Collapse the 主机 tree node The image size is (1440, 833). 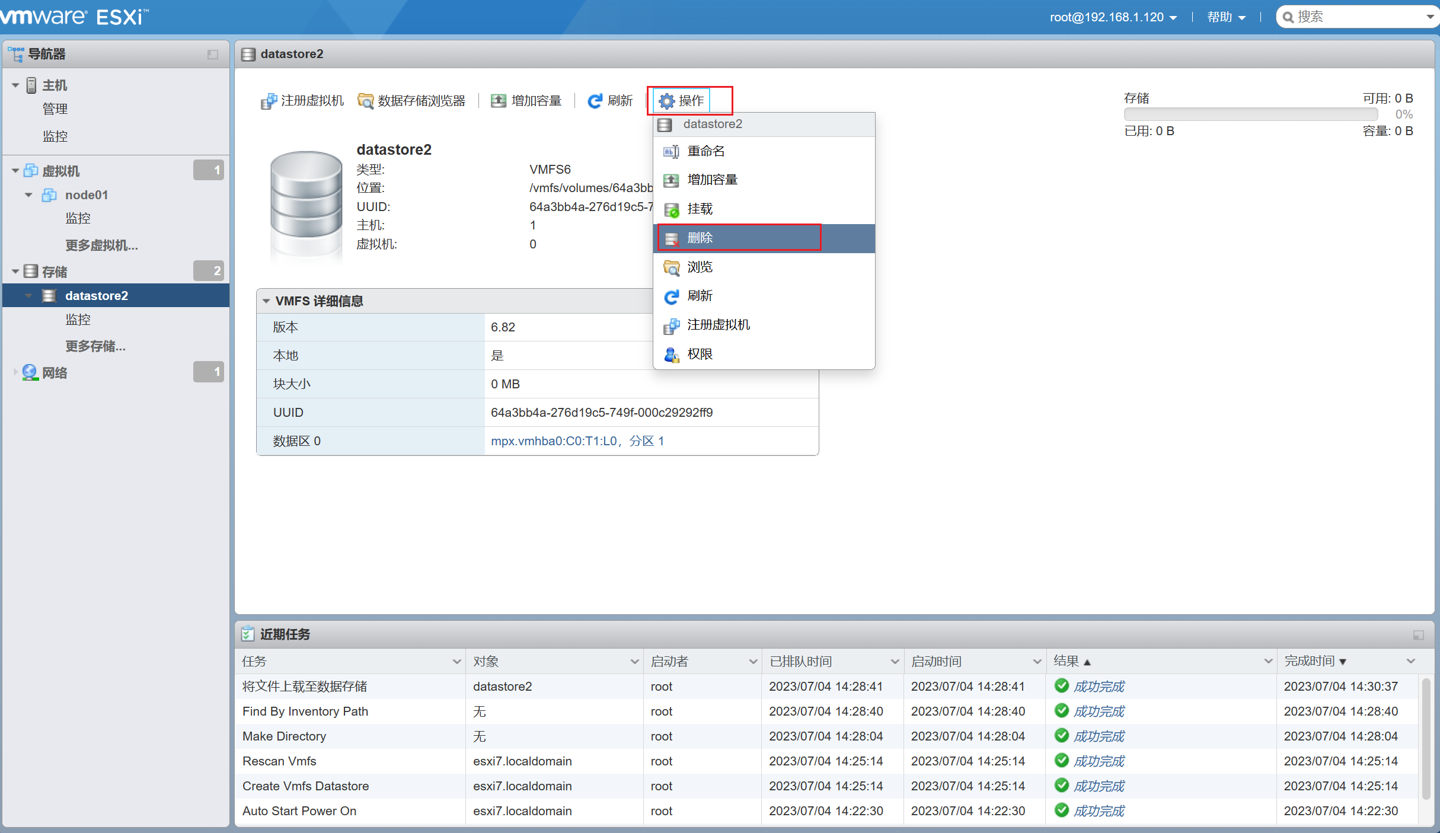click(15, 85)
